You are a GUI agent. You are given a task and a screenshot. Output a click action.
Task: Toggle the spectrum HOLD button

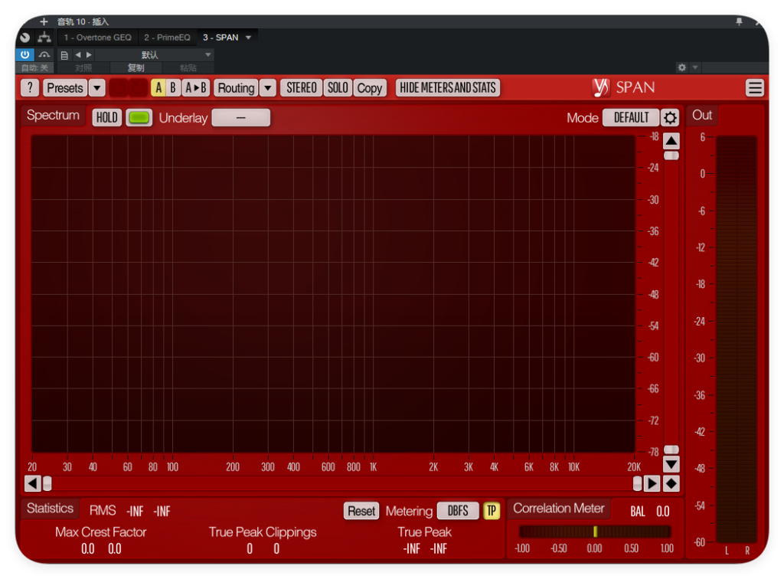(x=107, y=117)
